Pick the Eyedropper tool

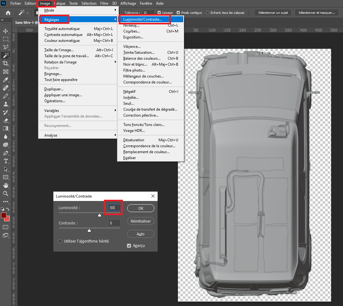6,80
